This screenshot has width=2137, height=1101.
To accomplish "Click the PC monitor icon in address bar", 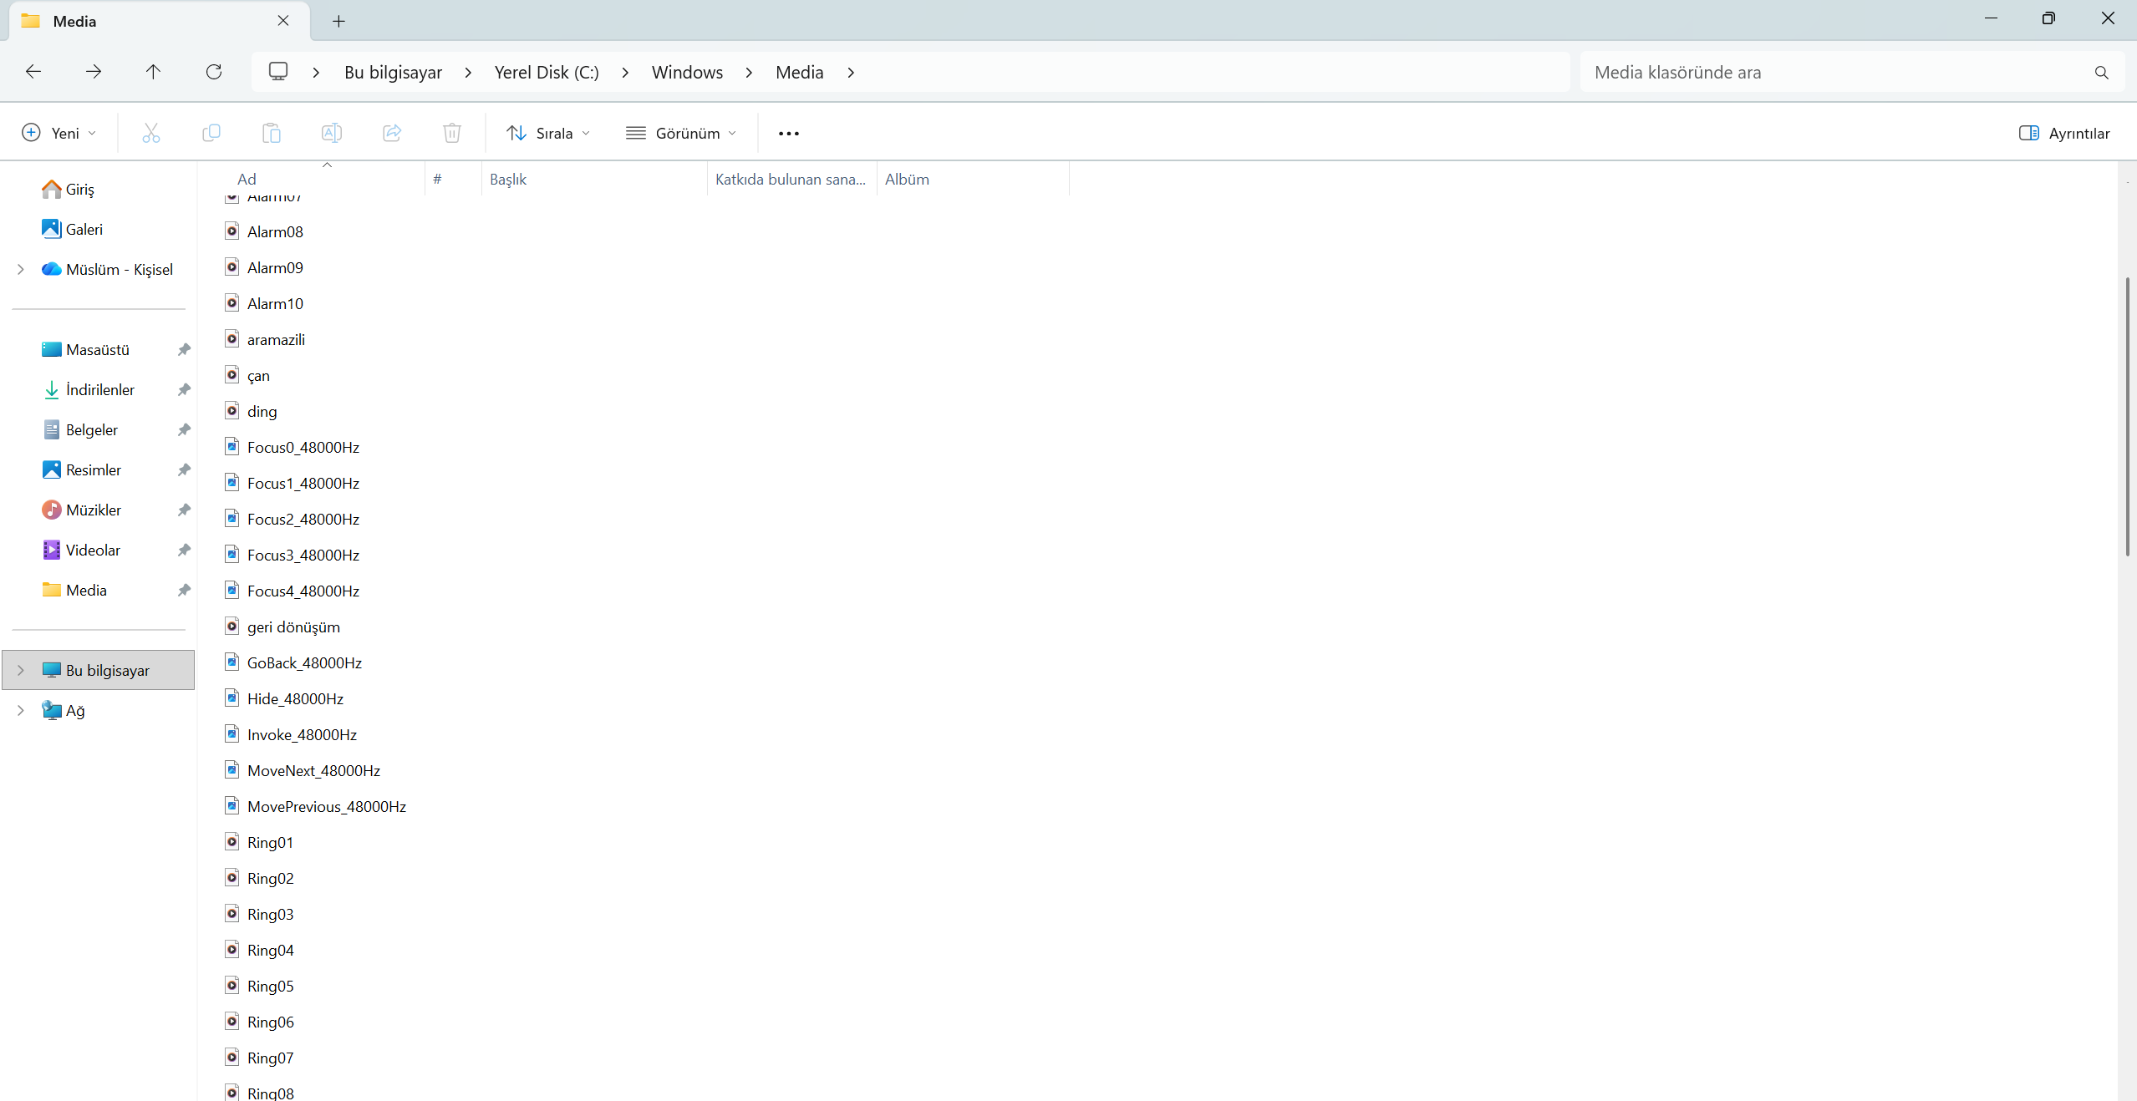I will pos(278,72).
